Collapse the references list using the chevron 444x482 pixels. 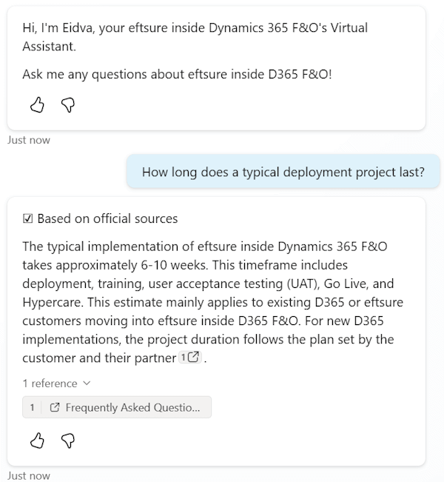[87, 384]
